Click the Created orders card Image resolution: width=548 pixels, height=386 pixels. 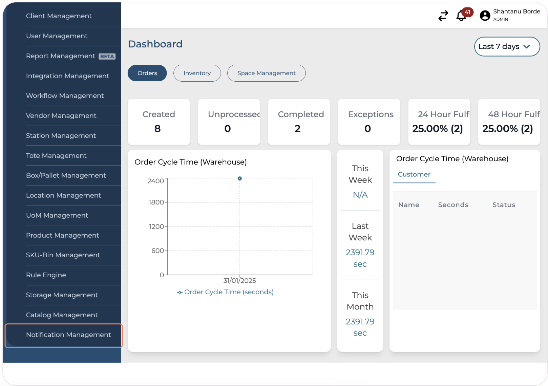[159, 122]
